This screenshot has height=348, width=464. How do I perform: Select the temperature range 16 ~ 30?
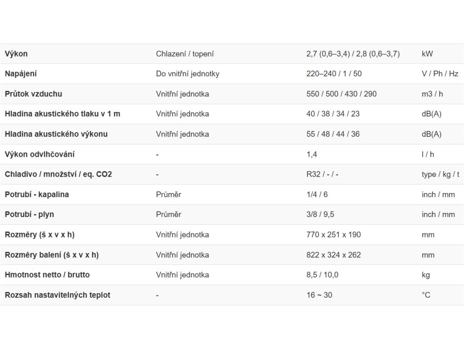(x=319, y=295)
